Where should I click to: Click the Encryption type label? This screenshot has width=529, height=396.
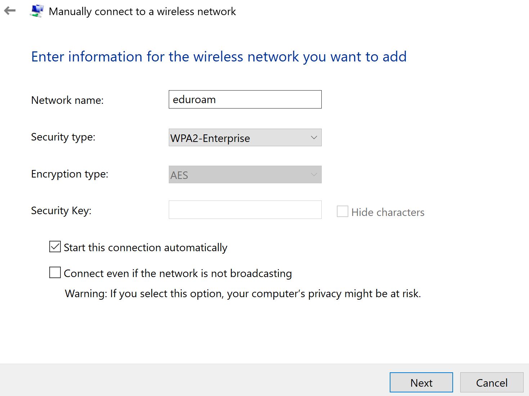tap(69, 174)
